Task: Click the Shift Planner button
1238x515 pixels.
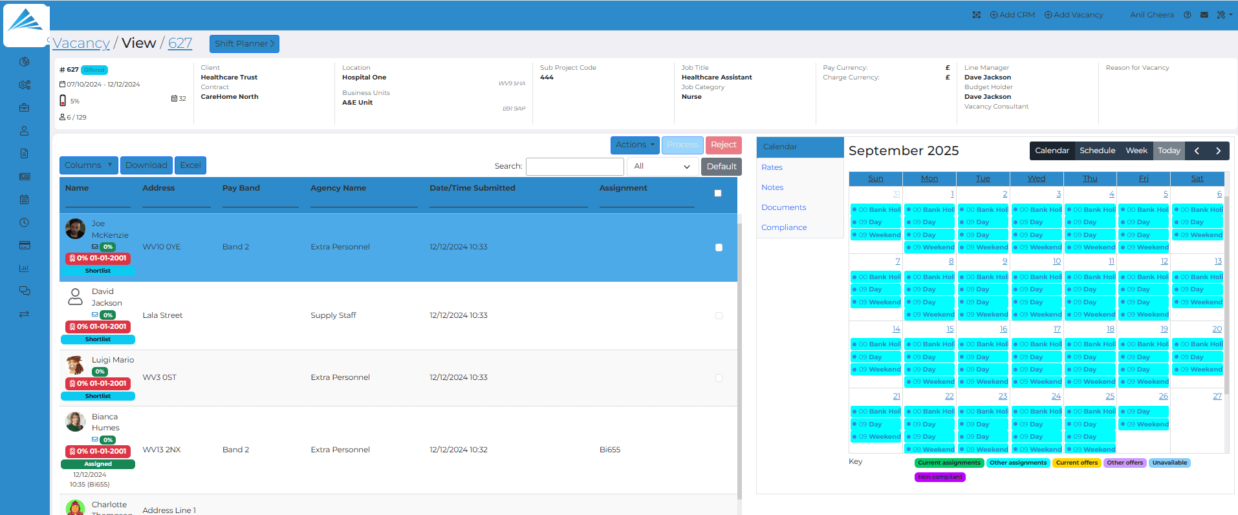Action: tap(244, 44)
